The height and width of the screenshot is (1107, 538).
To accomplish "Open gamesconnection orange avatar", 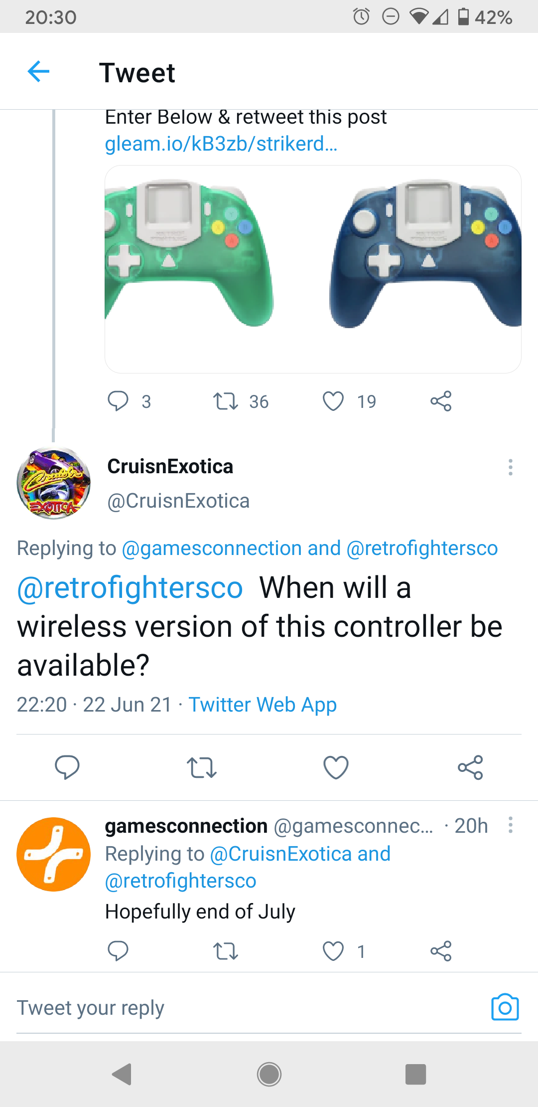I will 54,854.
